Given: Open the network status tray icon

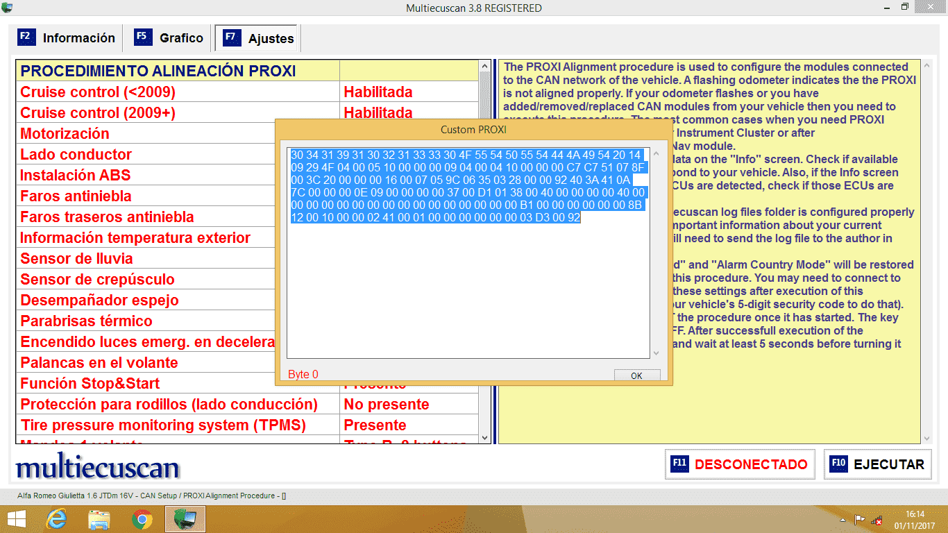Looking at the screenshot, I should [877, 520].
